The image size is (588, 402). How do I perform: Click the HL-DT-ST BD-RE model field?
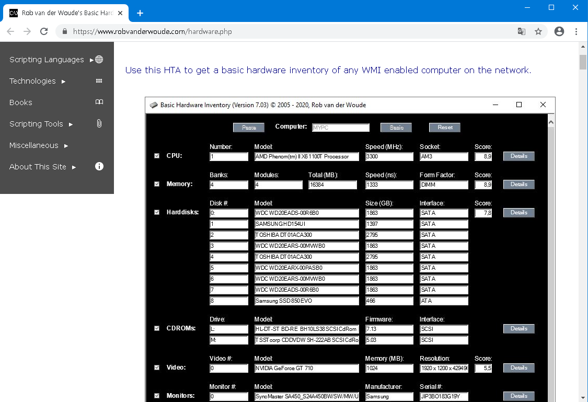click(306, 329)
